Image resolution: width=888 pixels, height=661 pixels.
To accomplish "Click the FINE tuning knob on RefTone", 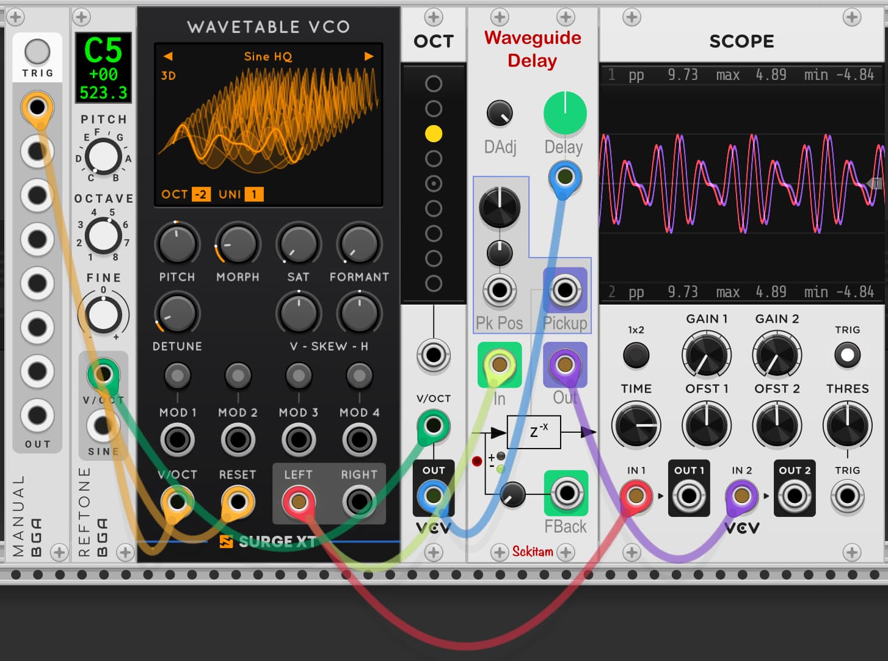I will click(103, 314).
